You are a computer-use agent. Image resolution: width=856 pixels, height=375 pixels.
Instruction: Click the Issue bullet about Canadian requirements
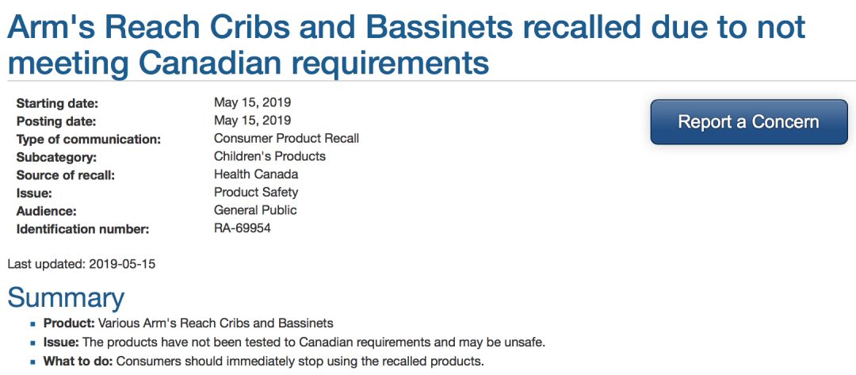295,342
